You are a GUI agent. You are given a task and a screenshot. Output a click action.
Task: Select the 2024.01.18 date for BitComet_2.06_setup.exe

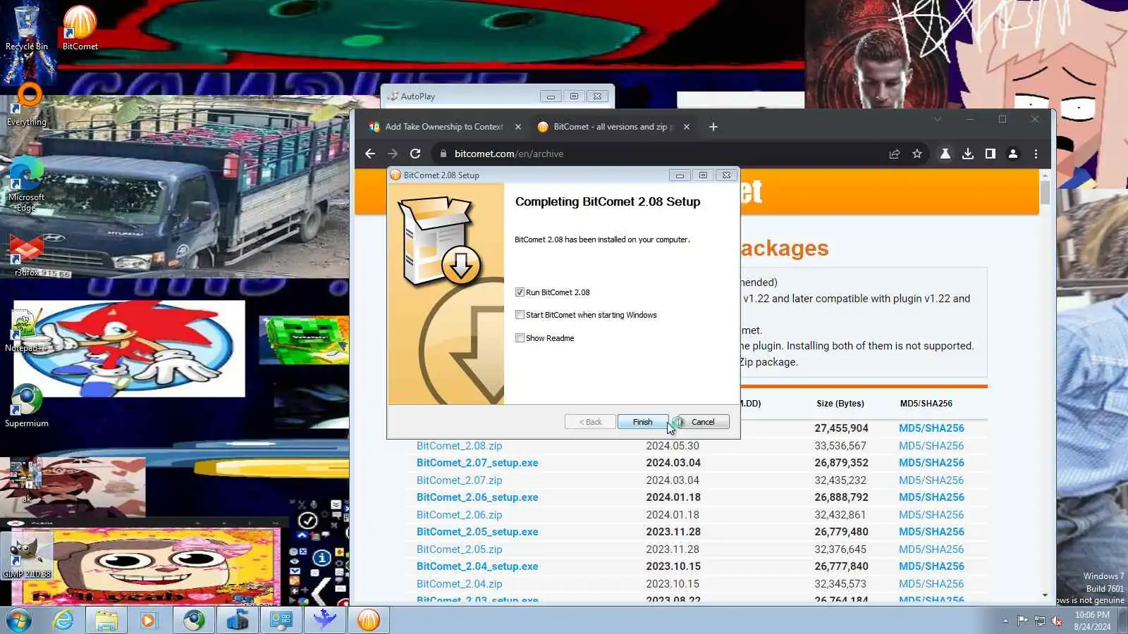click(x=673, y=497)
